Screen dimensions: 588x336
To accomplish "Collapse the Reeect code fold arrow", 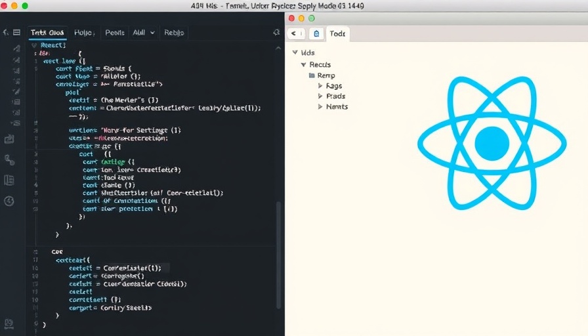I will coord(33,45).
